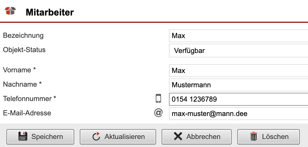Click the circular refresh arrow icon
Screen dimensions: 308x147
pyautogui.click(x=96, y=136)
